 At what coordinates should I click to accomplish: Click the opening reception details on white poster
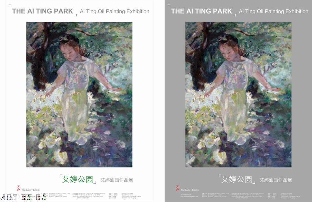click(88, 196)
